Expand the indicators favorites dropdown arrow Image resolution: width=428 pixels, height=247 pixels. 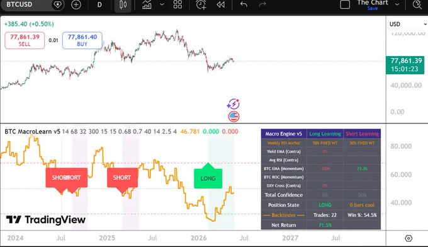[x=162, y=4]
